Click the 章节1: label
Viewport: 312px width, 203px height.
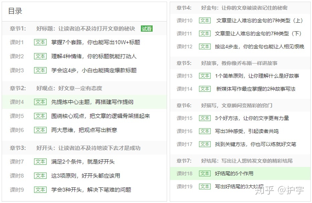click(18, 29)
